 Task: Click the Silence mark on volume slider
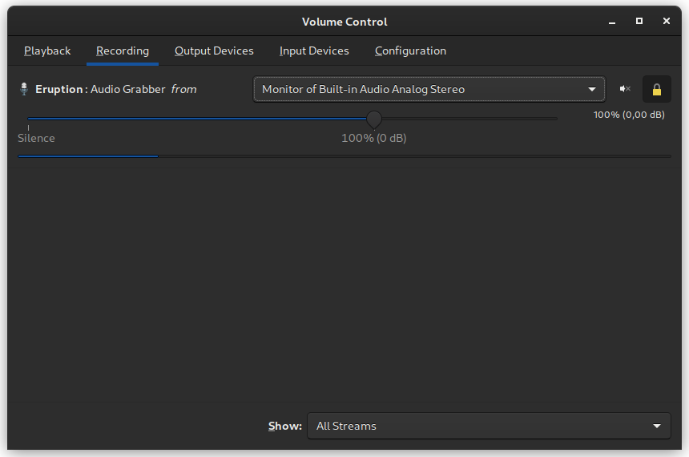[x=36, y=138]
